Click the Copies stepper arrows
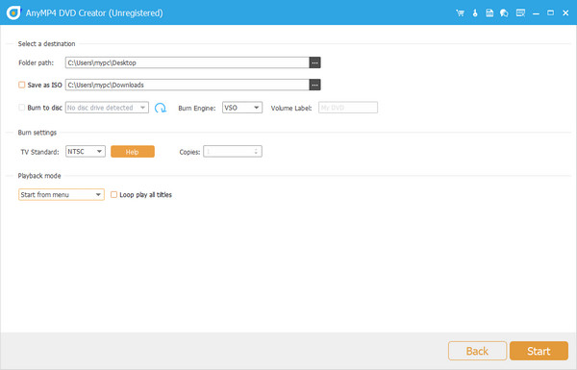 tap(256, 152)
